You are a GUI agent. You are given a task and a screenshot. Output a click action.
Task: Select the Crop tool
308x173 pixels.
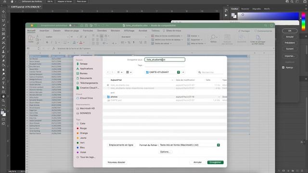coord(3,29)
